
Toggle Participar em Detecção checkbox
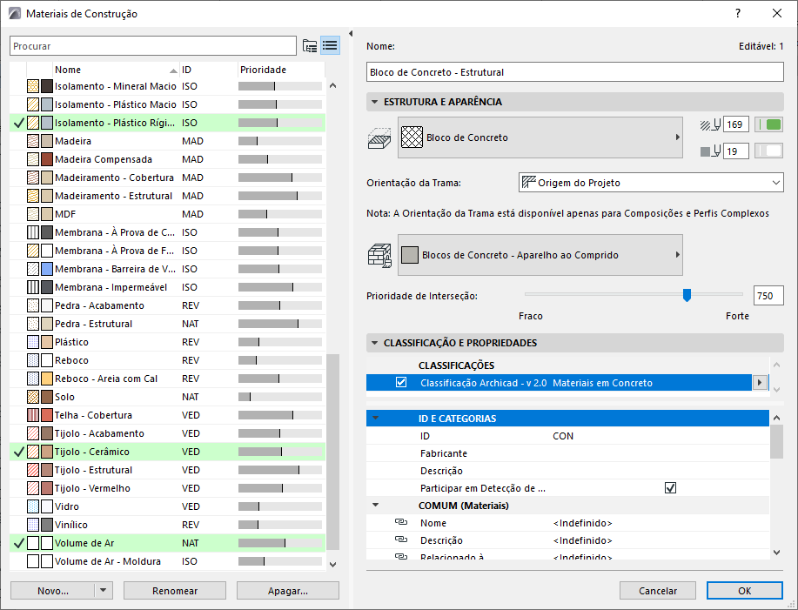click(x=670, y=488)
